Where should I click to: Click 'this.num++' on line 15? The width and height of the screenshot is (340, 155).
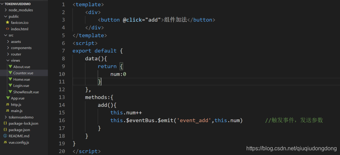pos(126,113)
